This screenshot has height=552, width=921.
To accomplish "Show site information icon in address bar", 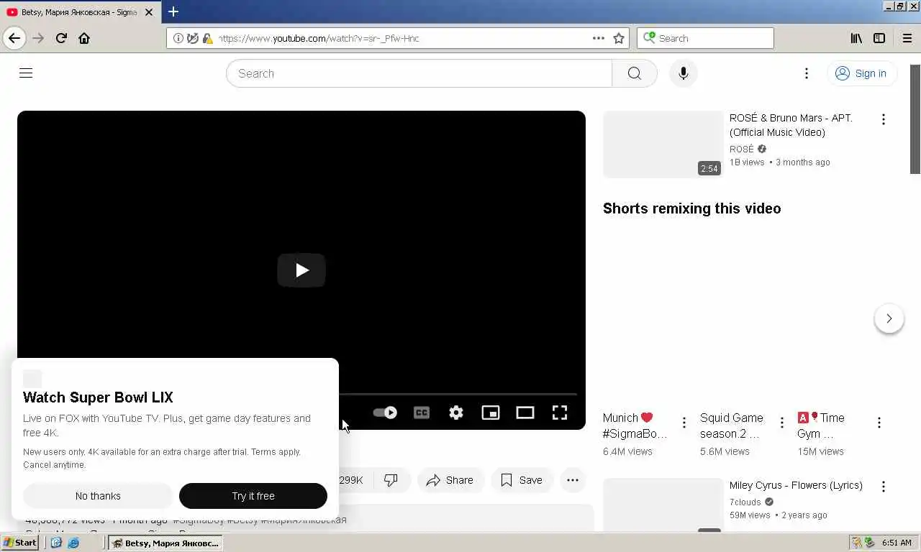I will click(178, 38).
